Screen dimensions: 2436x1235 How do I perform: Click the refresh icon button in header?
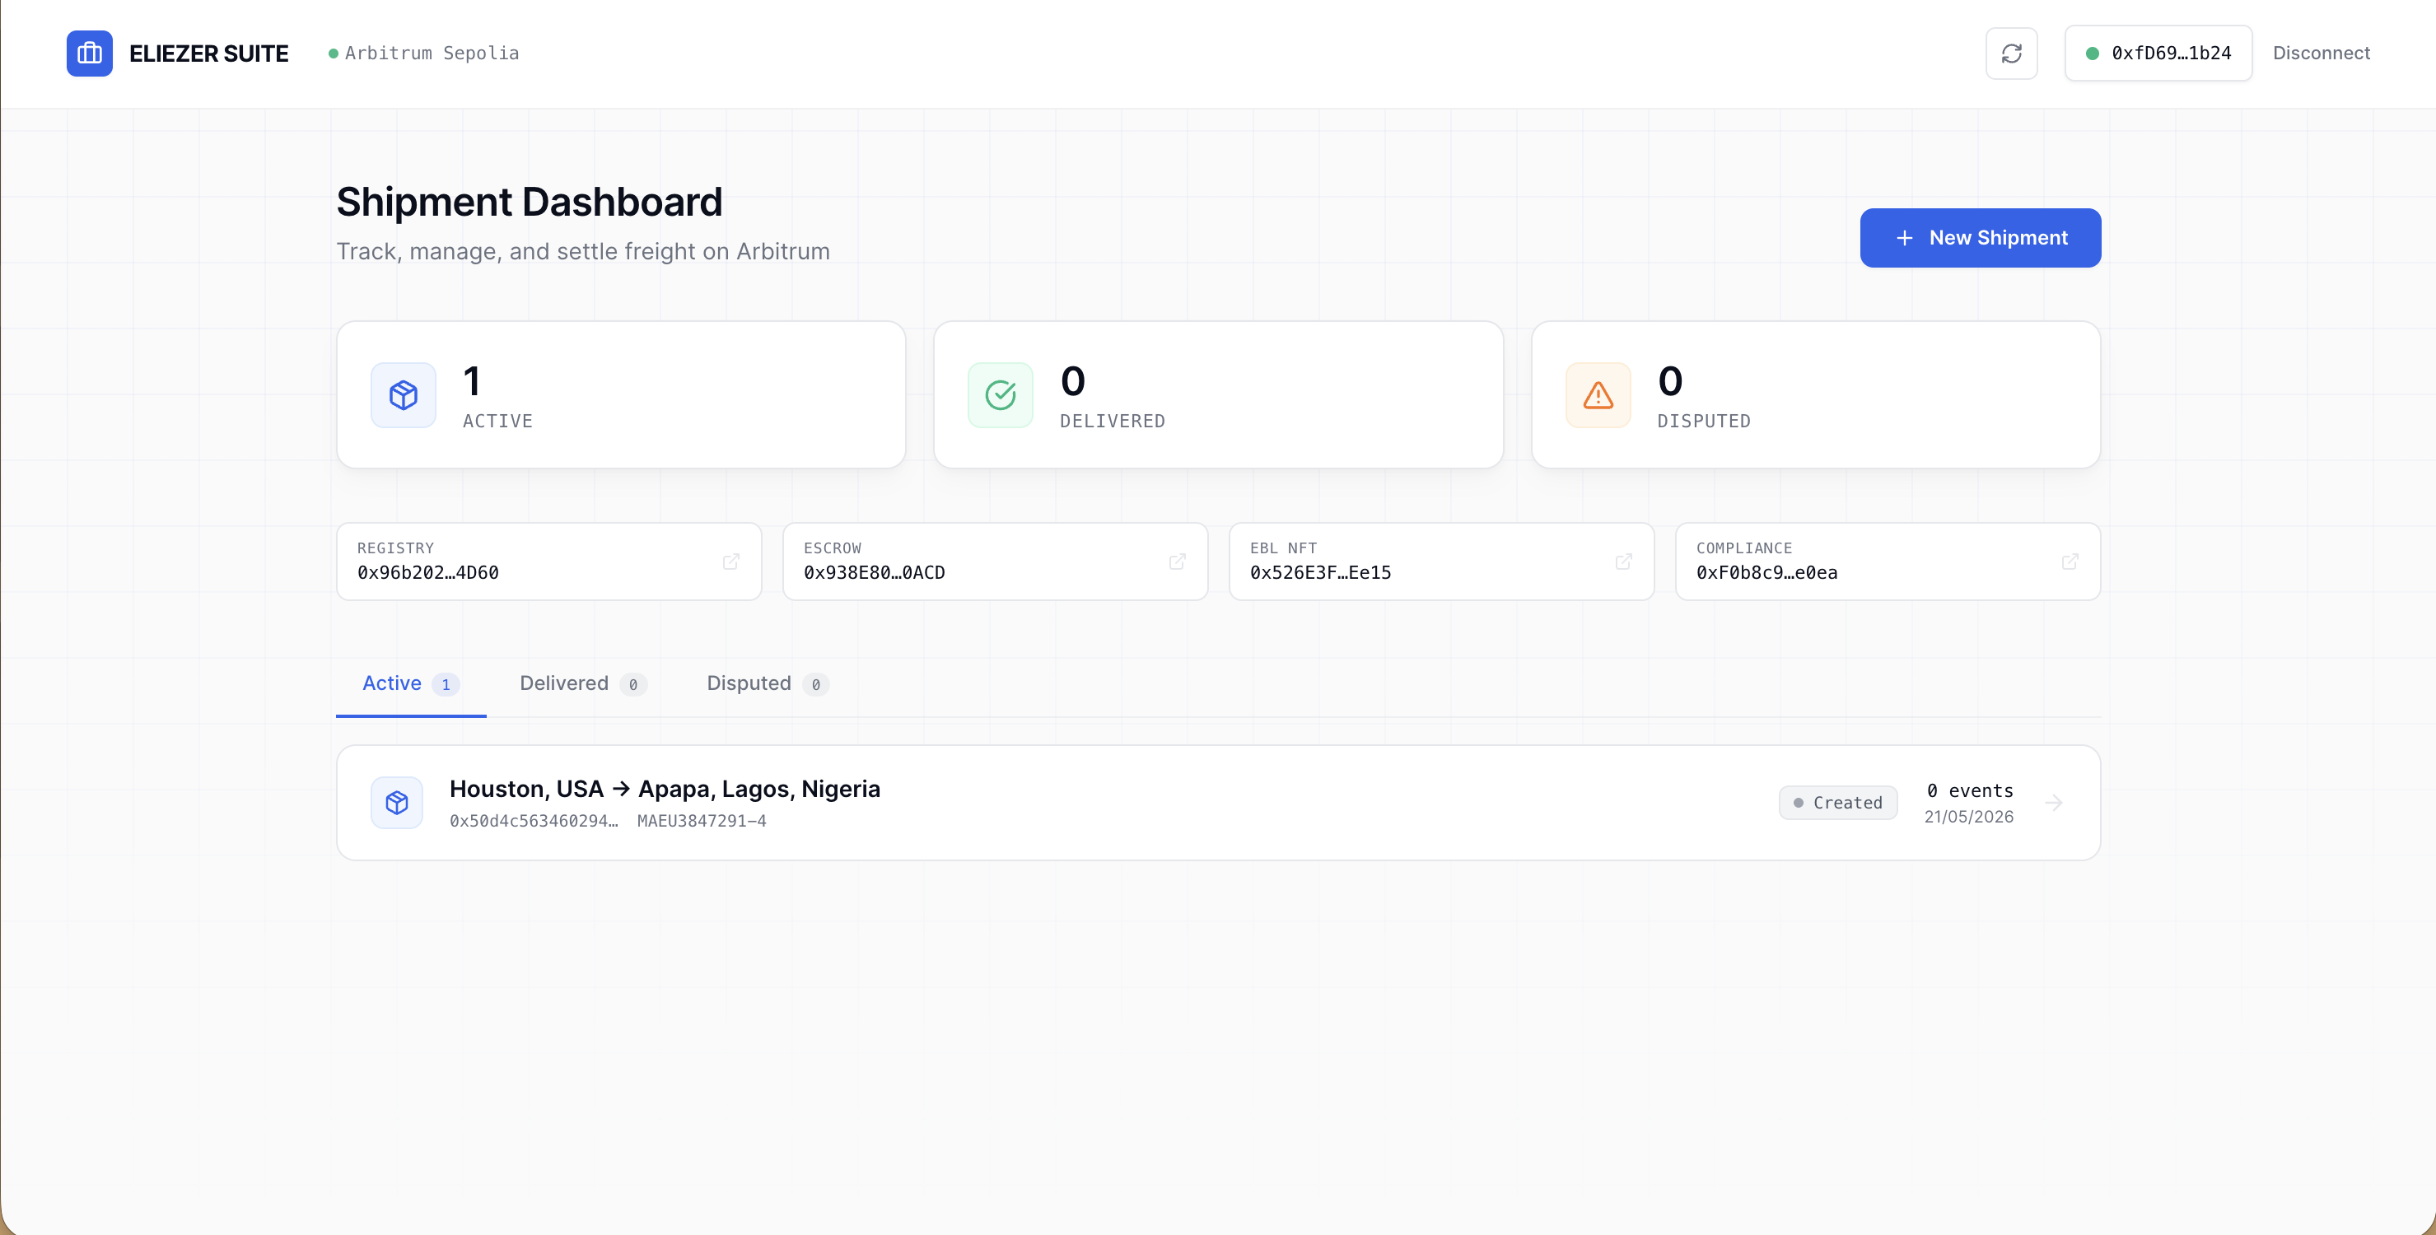point(2011,53)
